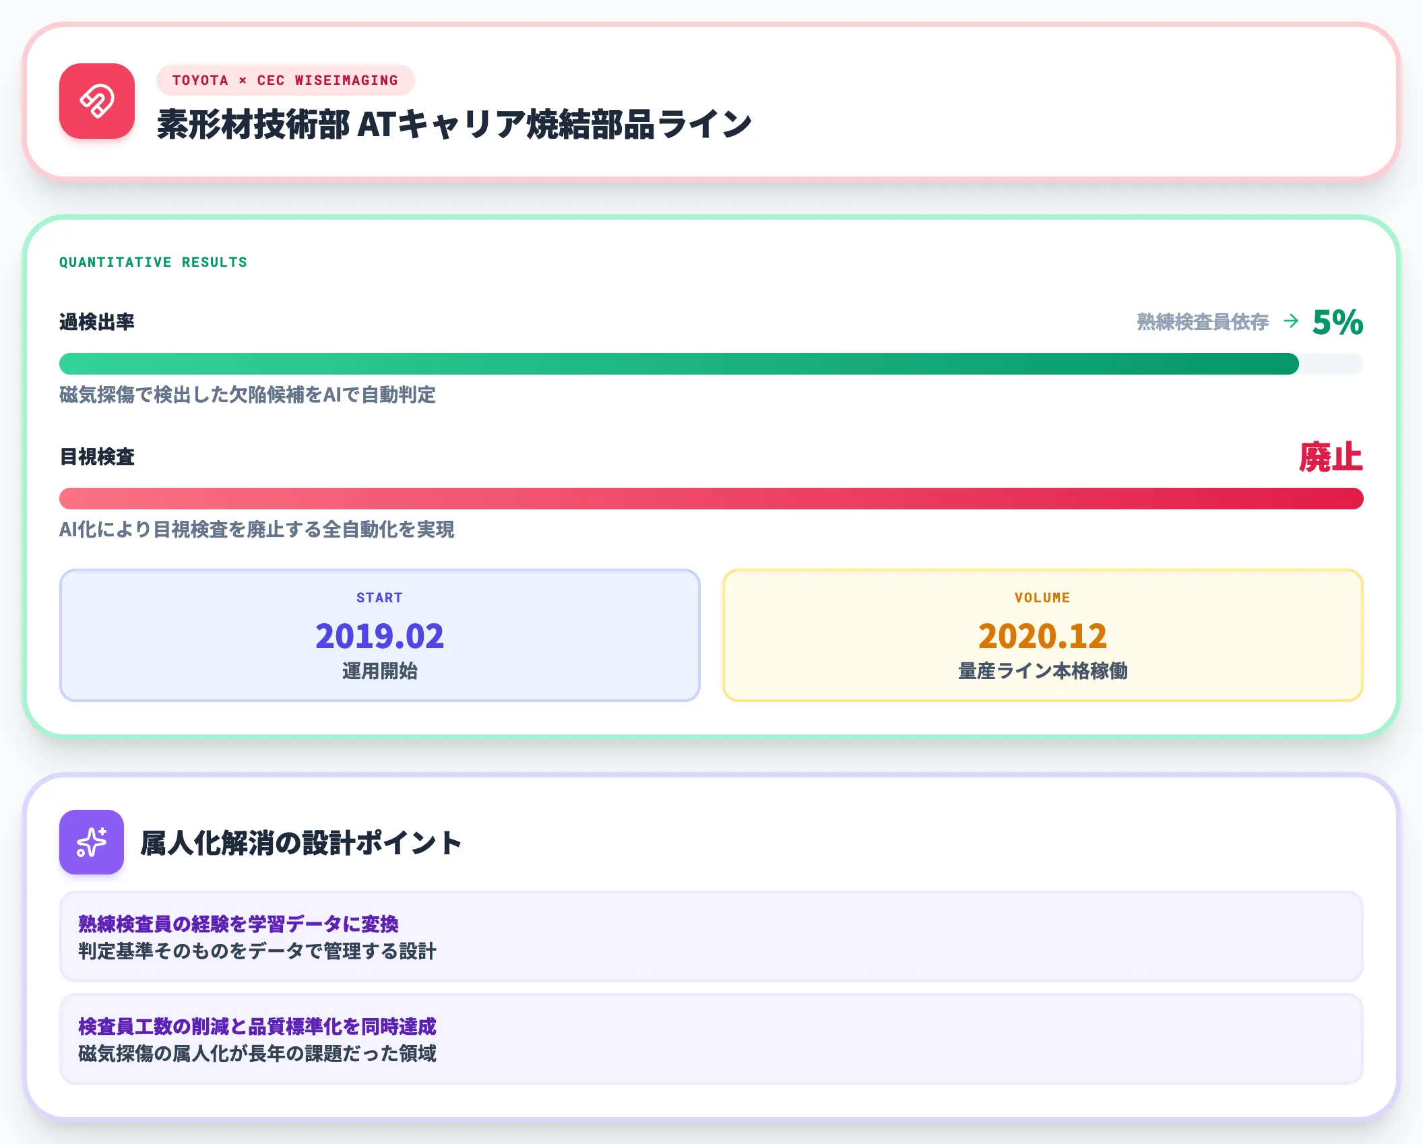
Task: Select the TOYOTA × CEC WISEIMAGING badge
Action: tap(285, 80)
